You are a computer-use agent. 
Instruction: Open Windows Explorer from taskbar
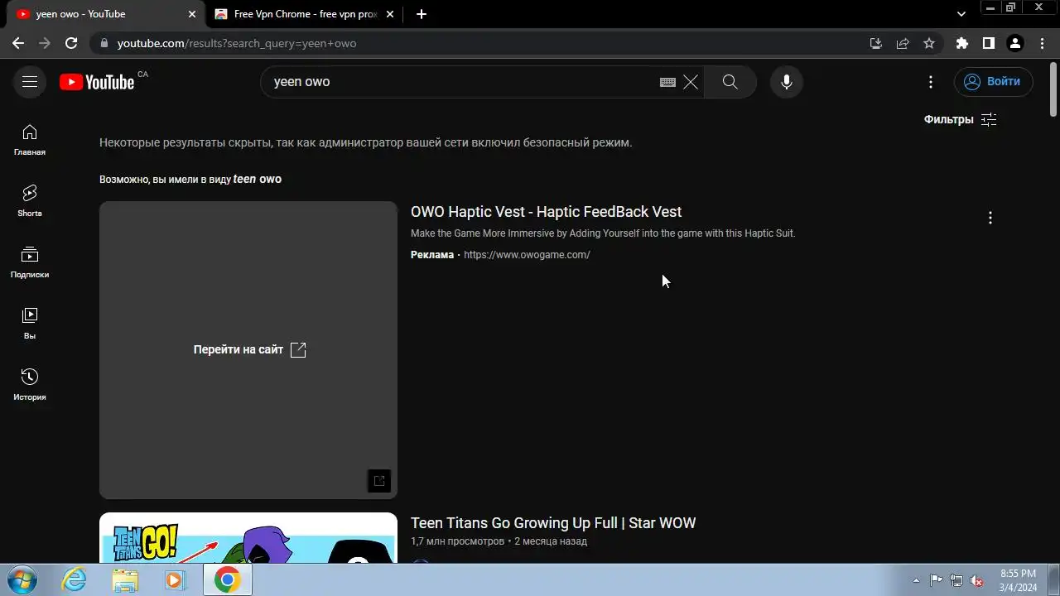pyautogui.click(x=125, y=579)
